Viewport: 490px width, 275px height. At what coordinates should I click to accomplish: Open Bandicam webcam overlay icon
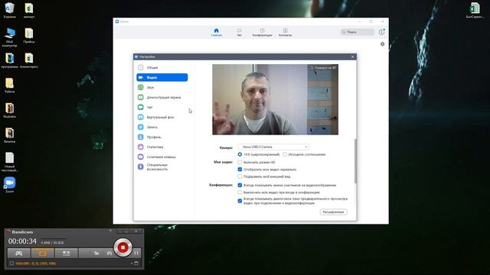(96, 253)
